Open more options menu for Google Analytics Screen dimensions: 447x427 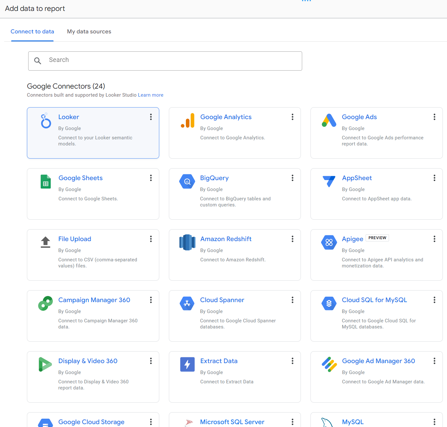pos(293,117)
